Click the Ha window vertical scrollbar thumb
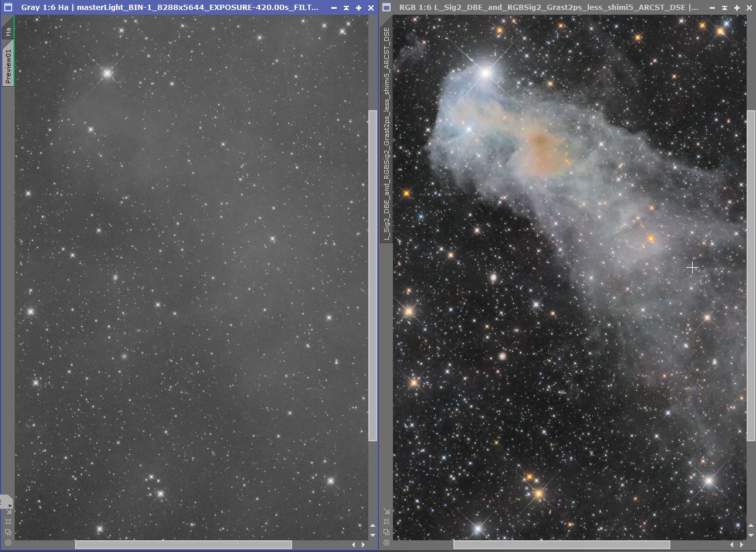756x552 pixels. (372, 275)
